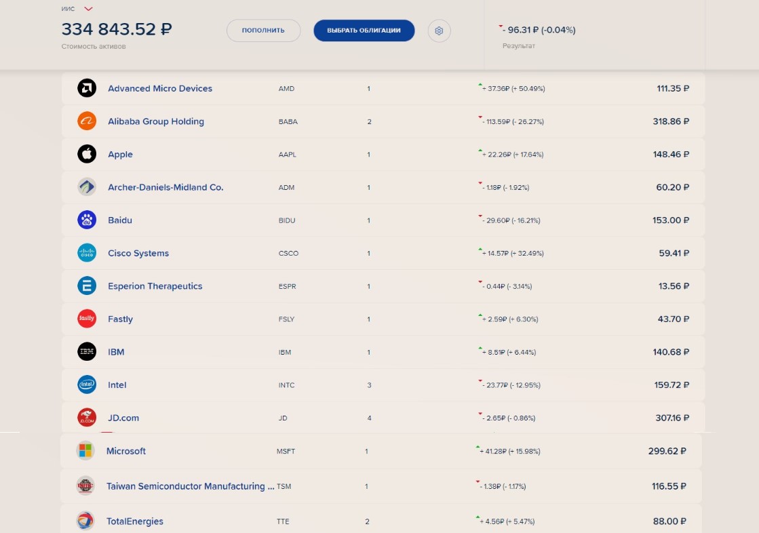Click the Apple logo icon
Viewport: 759px width, 533px height.
(x=87, y=154)
